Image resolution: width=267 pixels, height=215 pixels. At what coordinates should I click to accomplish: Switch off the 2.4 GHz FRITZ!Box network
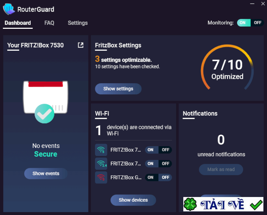coord(165,164)
